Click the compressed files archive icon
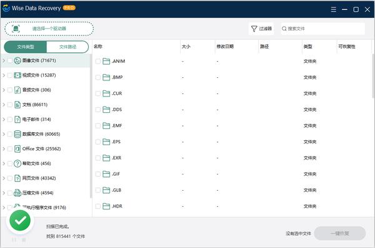The image size is (375, 248). click(x=17, y=193)
